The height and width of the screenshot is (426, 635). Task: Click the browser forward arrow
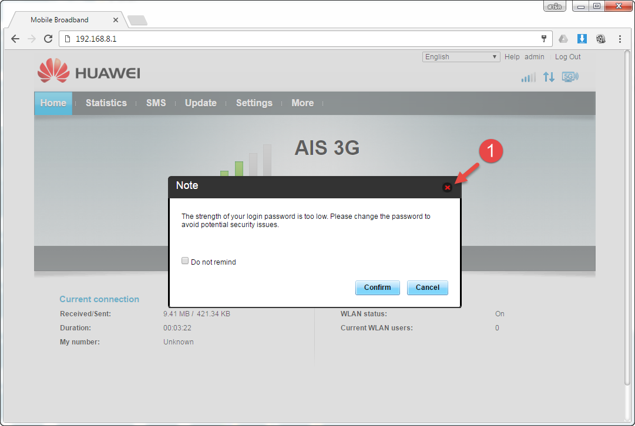point(32,39)
